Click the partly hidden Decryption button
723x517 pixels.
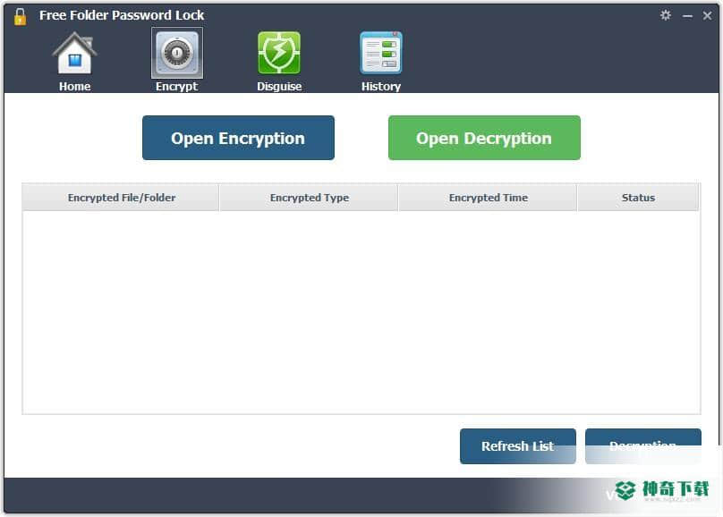pyautogui.click(x=643, y=446)
